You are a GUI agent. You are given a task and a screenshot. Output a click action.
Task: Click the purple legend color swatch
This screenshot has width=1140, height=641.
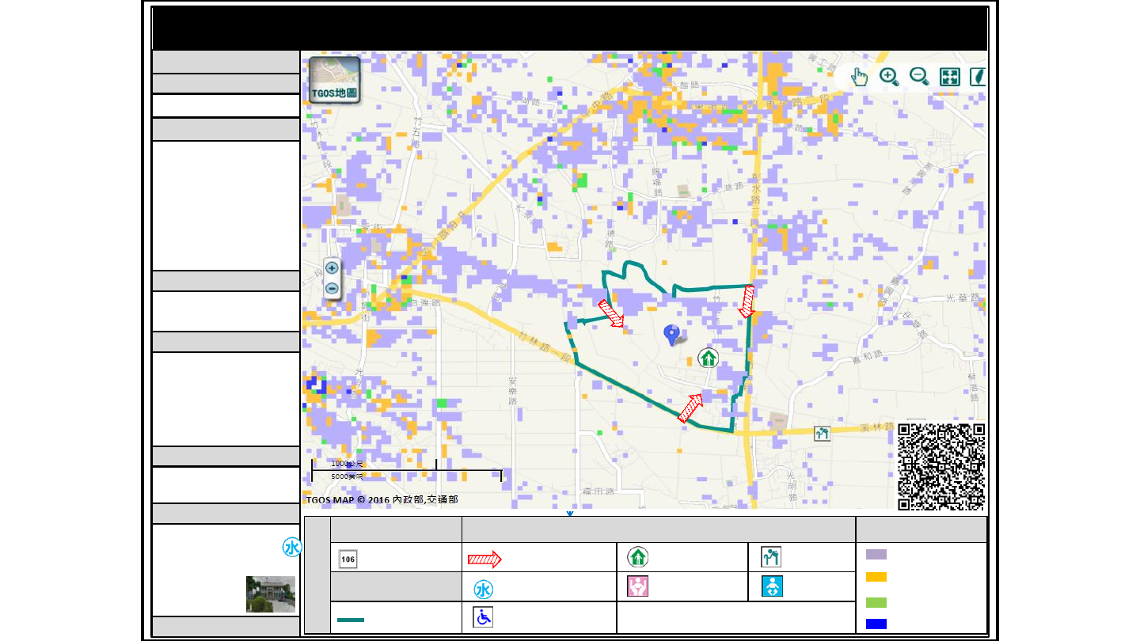[x=876, y=554]
